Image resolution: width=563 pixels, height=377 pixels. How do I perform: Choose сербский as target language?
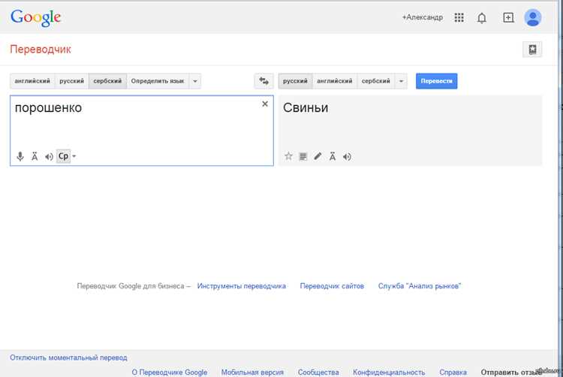(x=376, y=81)
